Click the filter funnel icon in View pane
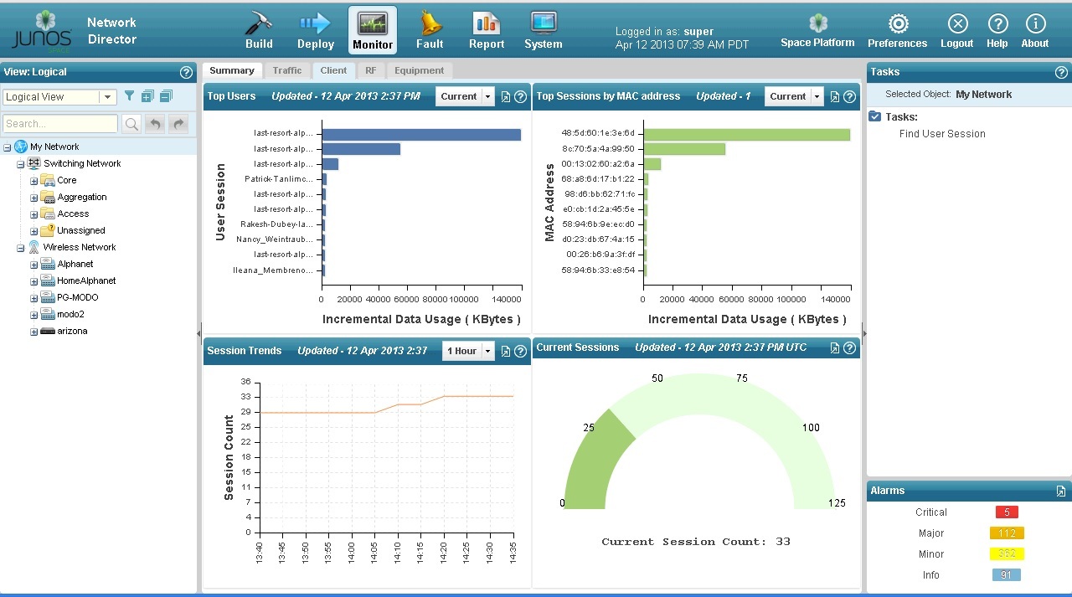This screenshot has height=597, width=1072. pos(129,96)
